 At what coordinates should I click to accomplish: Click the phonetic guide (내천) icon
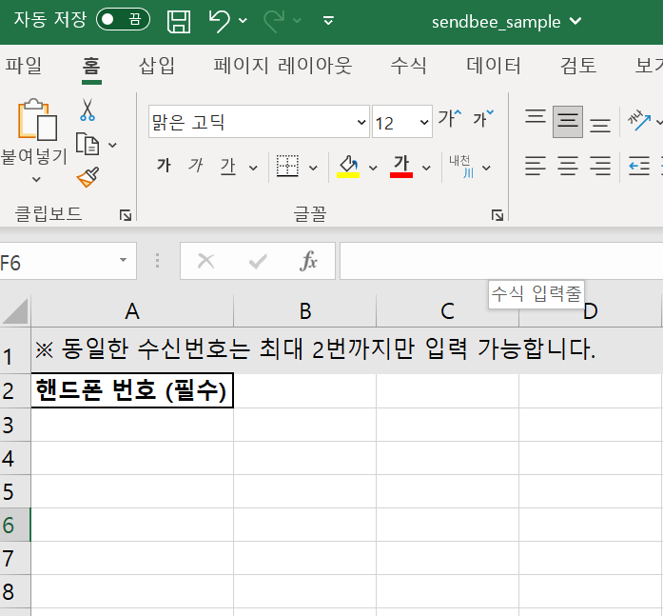(x=461, y=166)
